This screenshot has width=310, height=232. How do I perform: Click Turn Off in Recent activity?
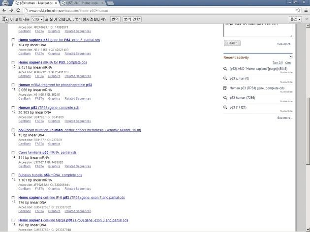point(278,63)
